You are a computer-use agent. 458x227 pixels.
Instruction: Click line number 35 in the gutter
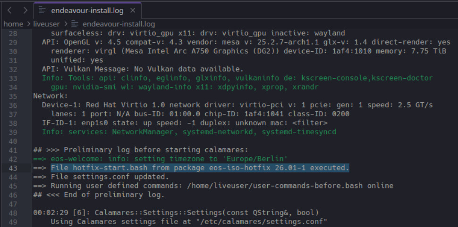click(x=13, y=96)
